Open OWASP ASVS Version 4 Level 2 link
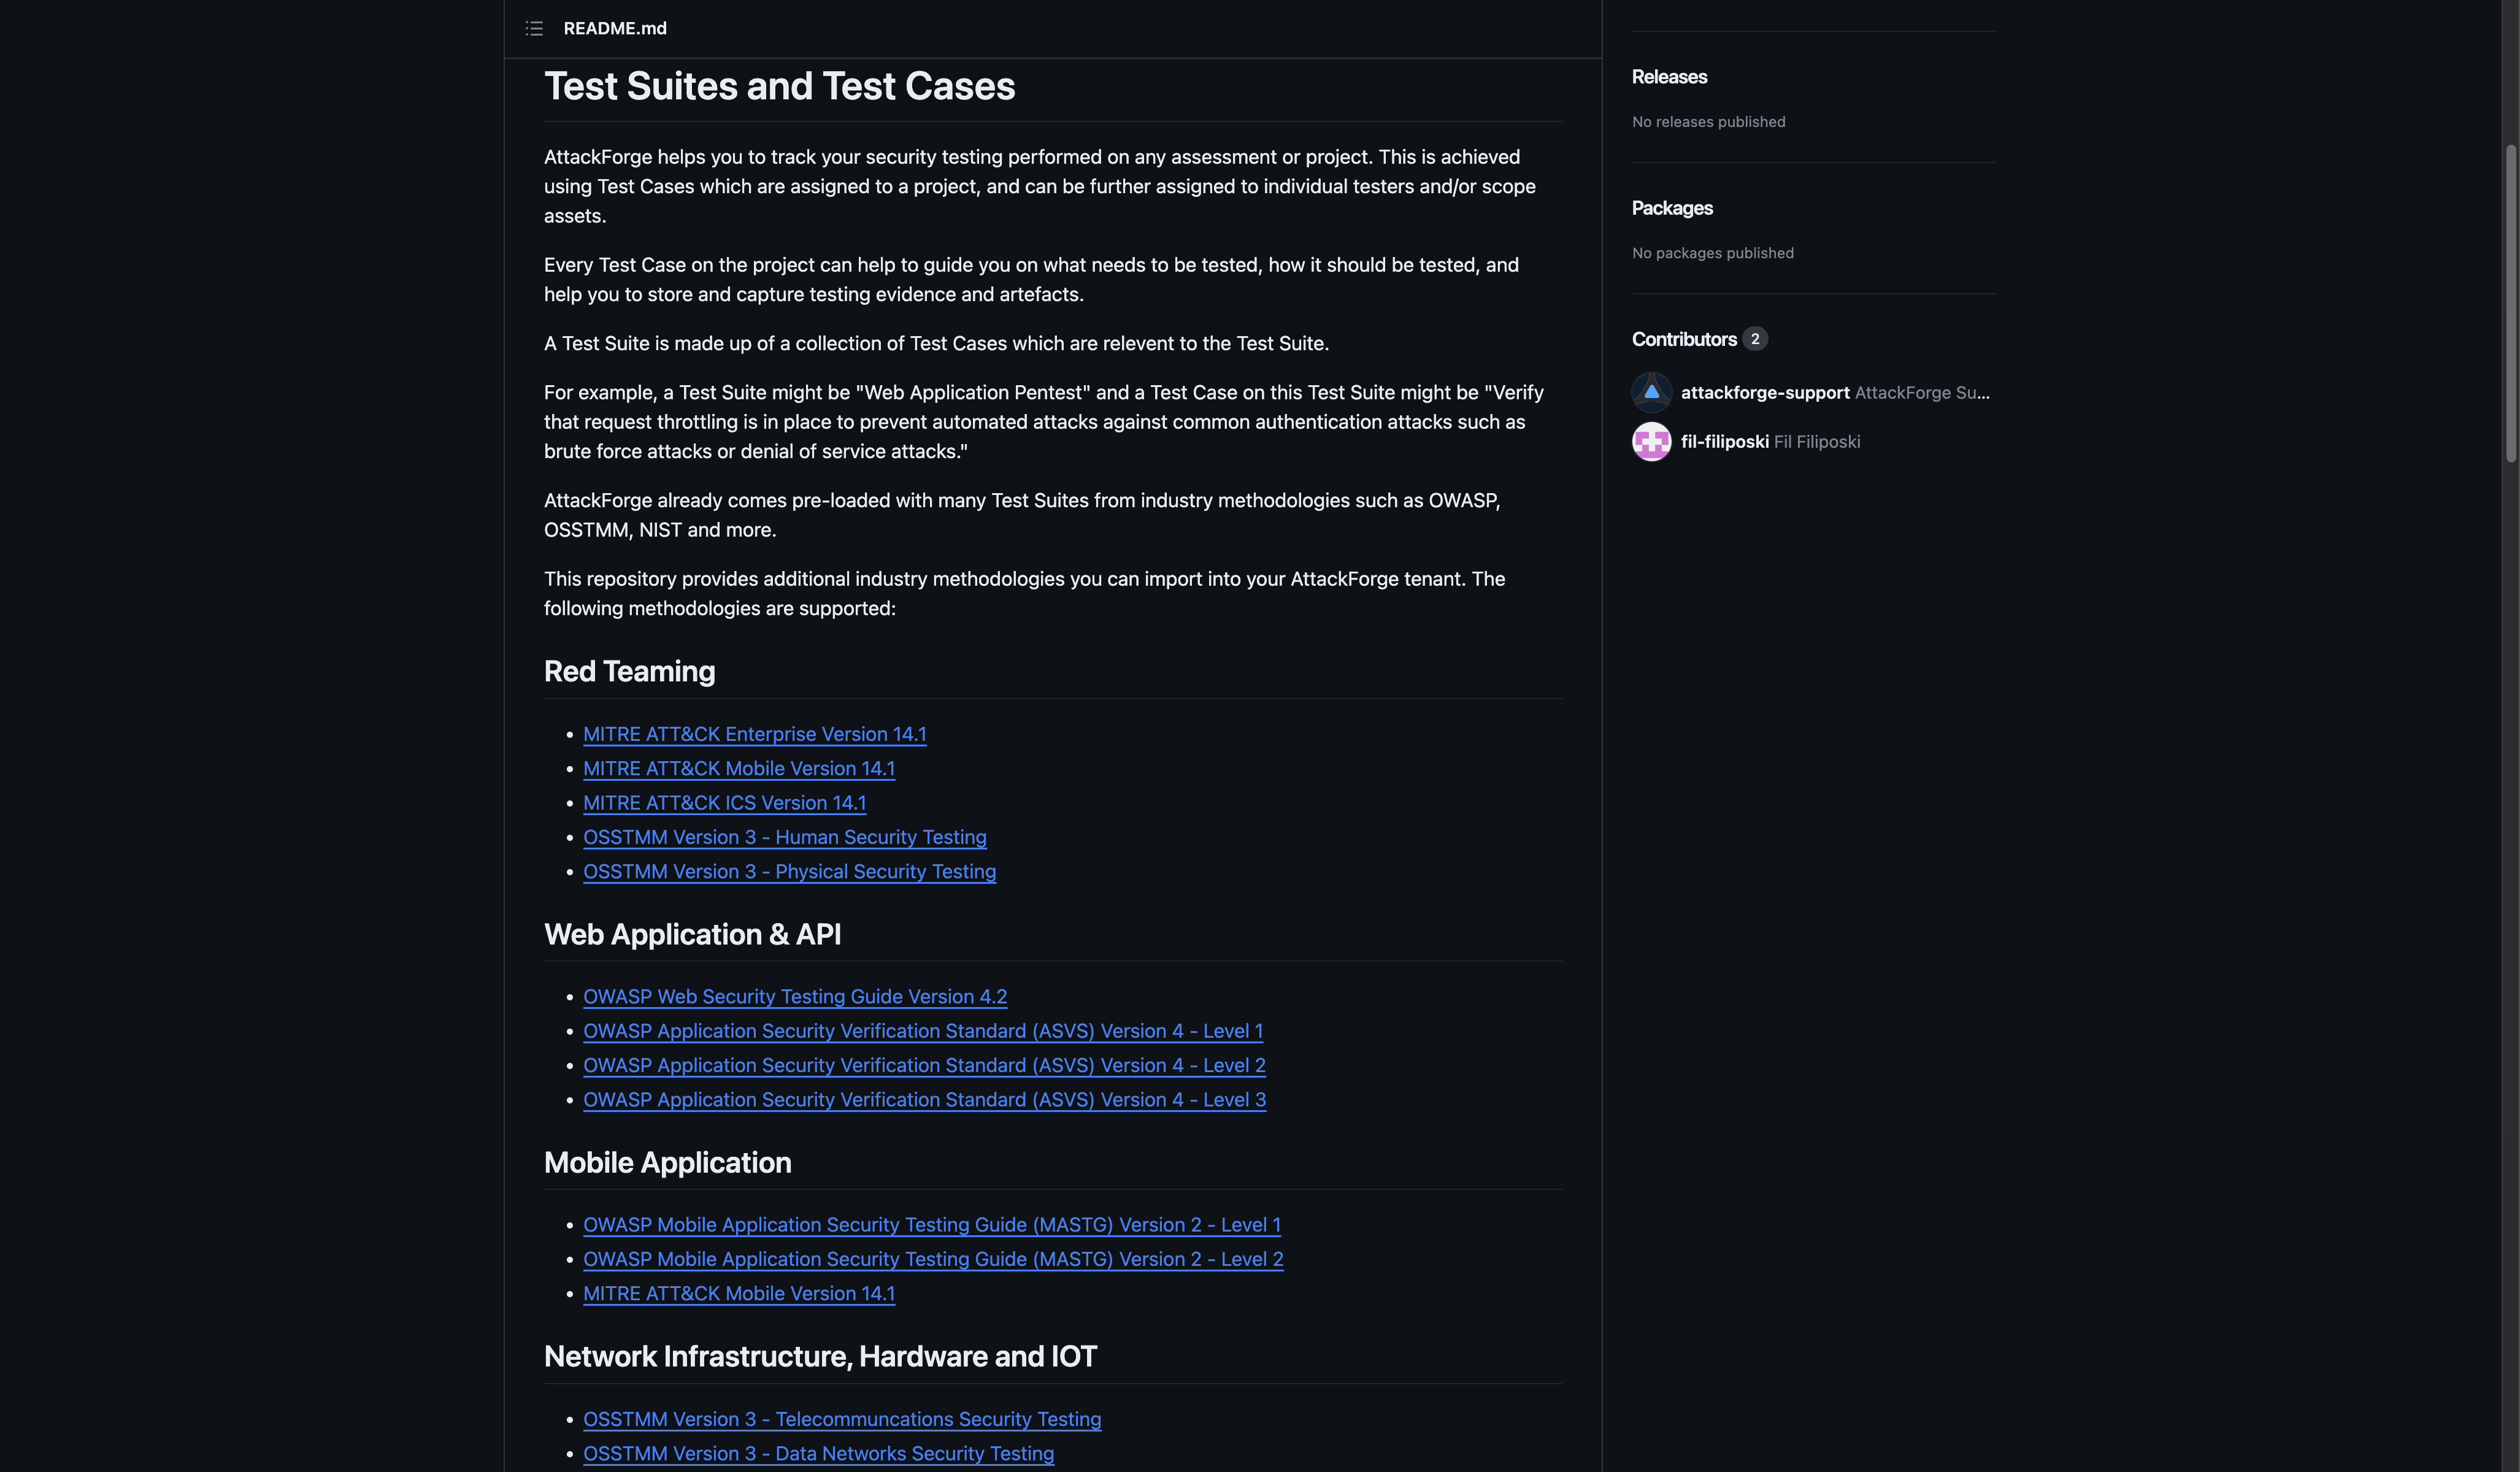The image size is (2520, 1472). tap(925, 1065)
